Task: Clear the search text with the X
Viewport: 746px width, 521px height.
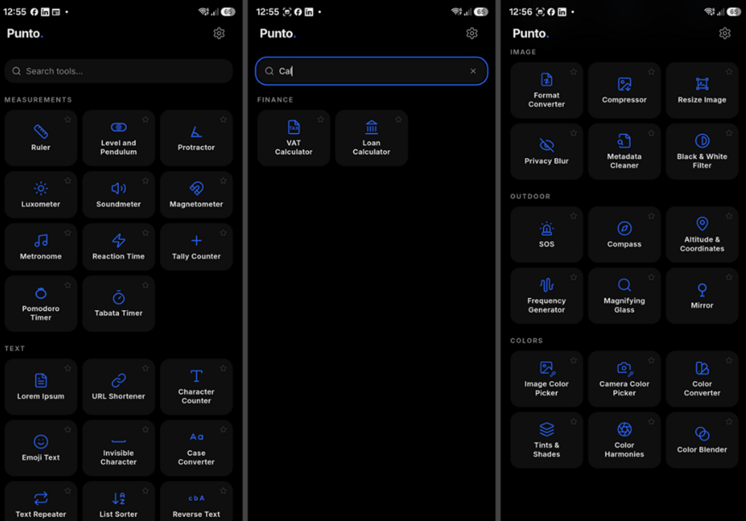Action: tap(473, 71)
